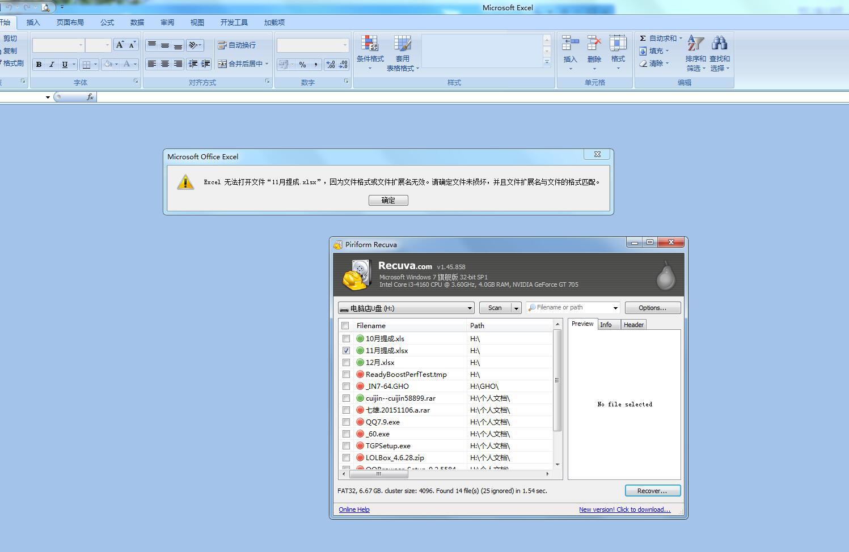The image size is (849, 552).
Task: Apply middle vertical alignment
Action: (x=164, y=45)
